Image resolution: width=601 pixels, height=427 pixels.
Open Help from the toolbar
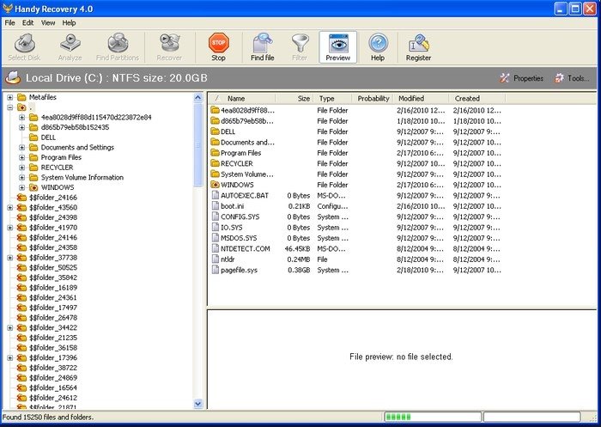378,47
